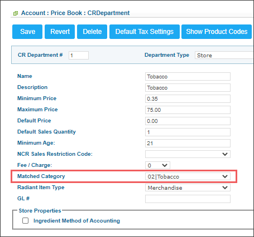
Task: Click the Minimum Age field
Action: [188, 144]
